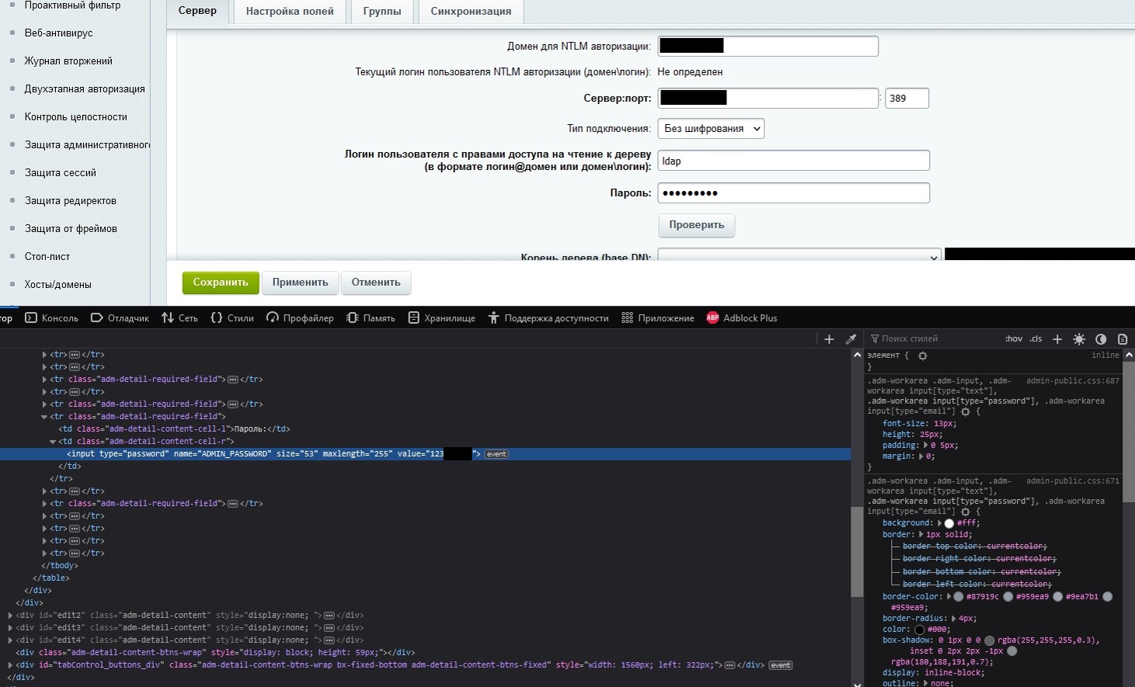Click the Проверить connection button
This screenshot has width=1135, height=687.
[x=697, y=225]
